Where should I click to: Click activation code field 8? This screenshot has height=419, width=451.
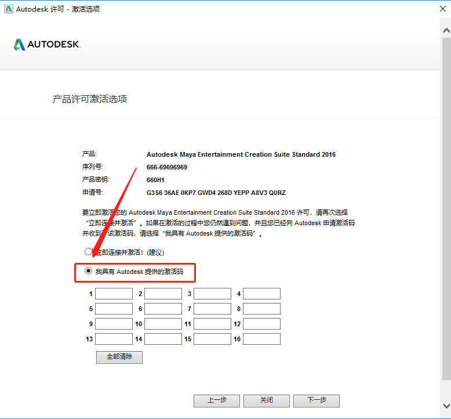tap(261, 309)
